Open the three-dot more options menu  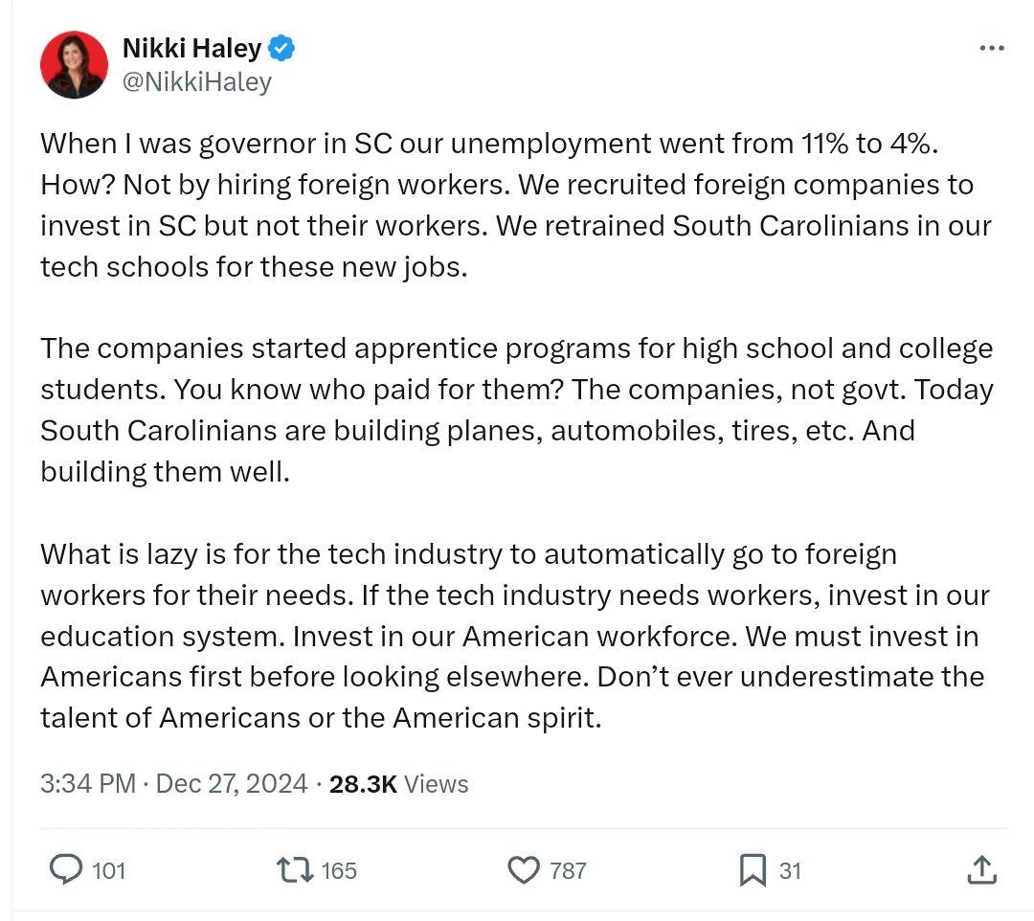[x=992, y=48]
